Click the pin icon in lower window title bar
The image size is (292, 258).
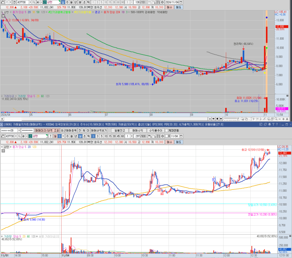[269, 124]
